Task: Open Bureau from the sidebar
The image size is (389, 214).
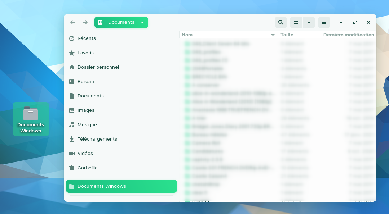Action: click(85, 82)
